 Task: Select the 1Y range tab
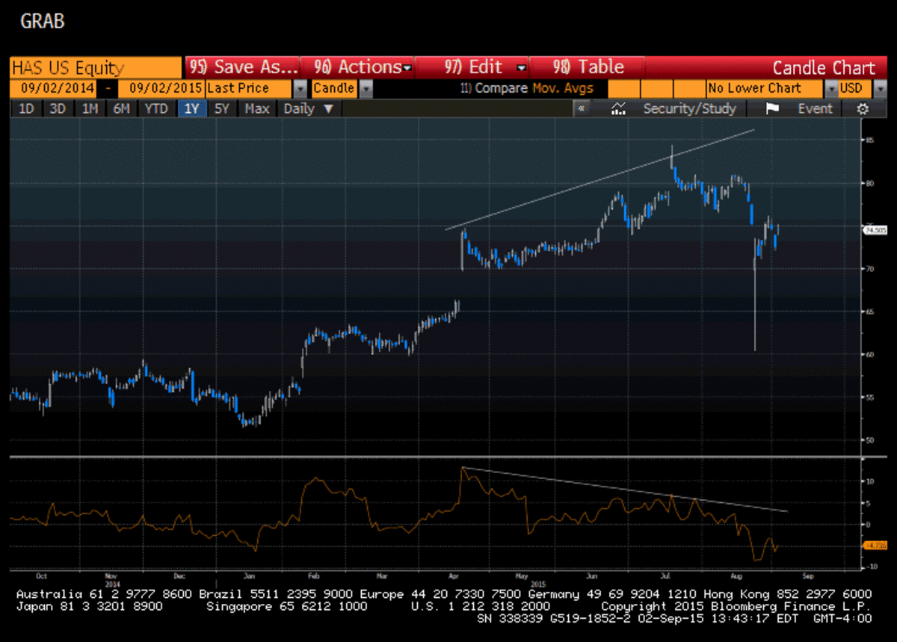(x=191, y=108)
